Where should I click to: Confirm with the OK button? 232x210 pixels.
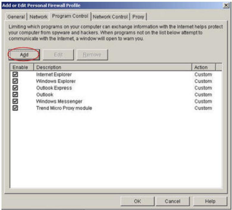138,201
